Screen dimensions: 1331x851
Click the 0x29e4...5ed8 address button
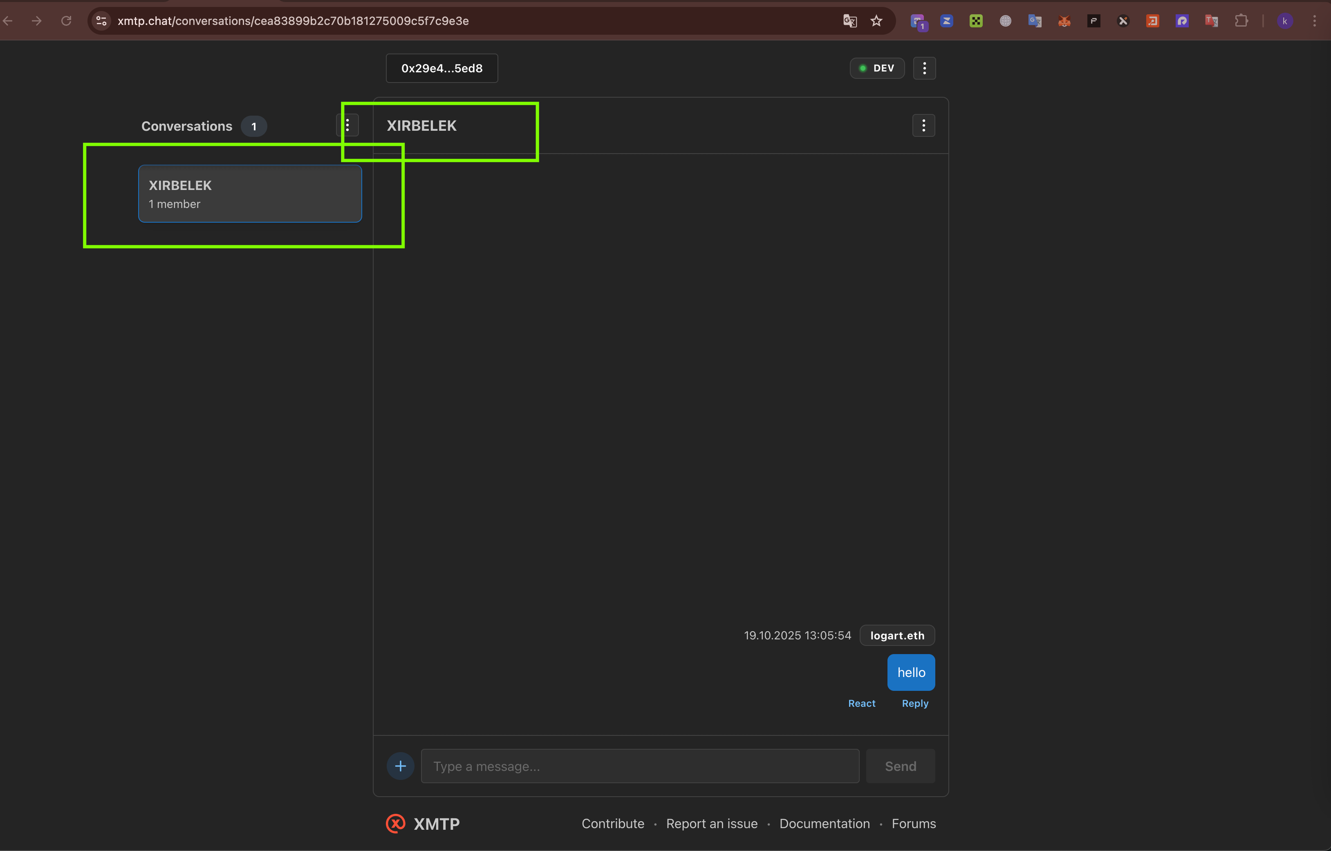click(x=441, y=68)
